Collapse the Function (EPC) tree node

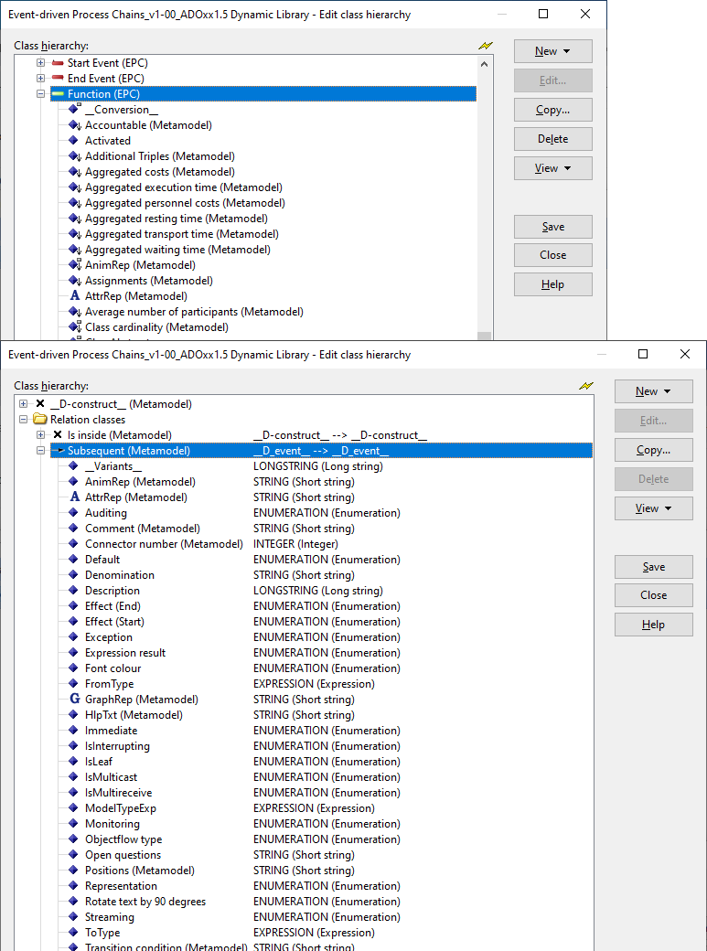coord(40,94)
